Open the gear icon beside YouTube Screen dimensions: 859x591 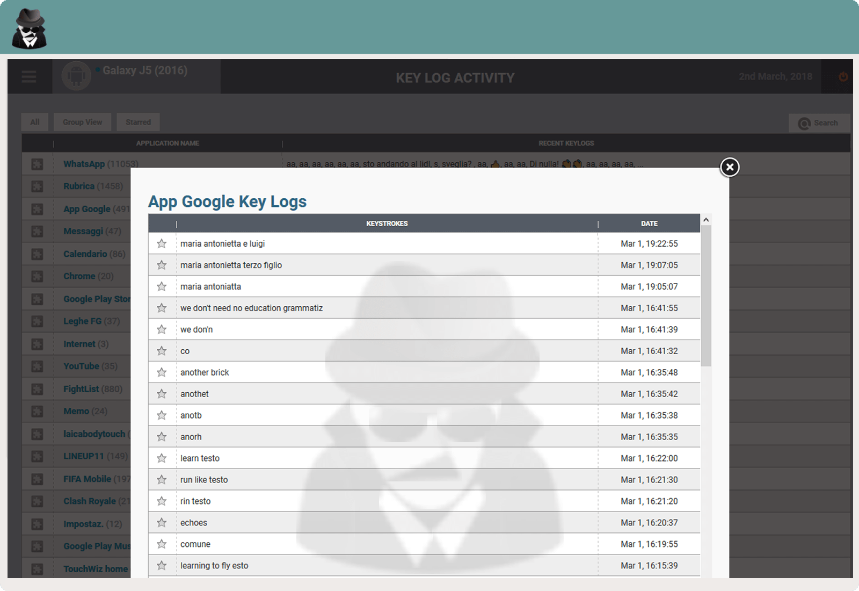(x=37, y=366)
